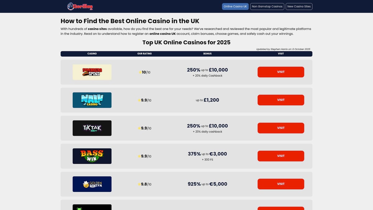The height and width of the screenshot is (210, 373).
Task: Click the OUR RATING column header
Action: click(145, 54)
